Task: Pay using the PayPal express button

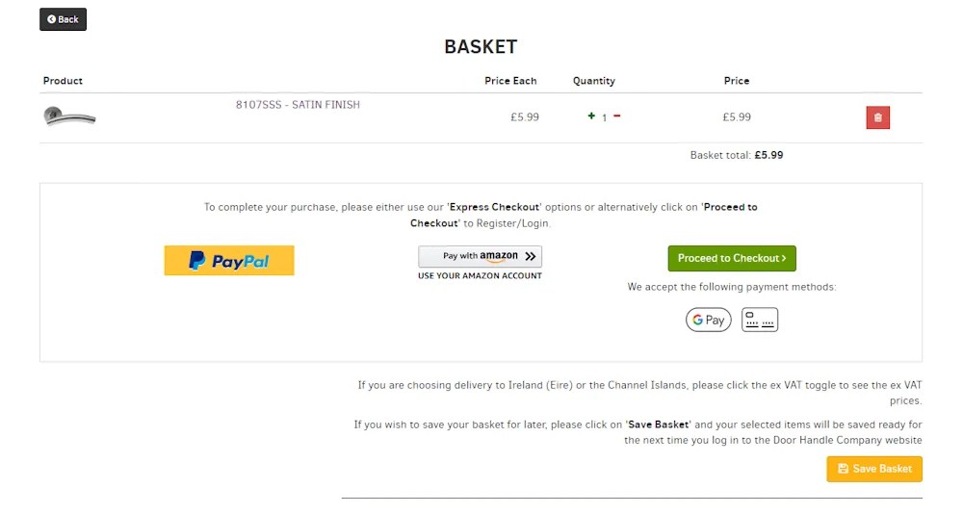Action: pyautogui.click(x=229, y=260)
